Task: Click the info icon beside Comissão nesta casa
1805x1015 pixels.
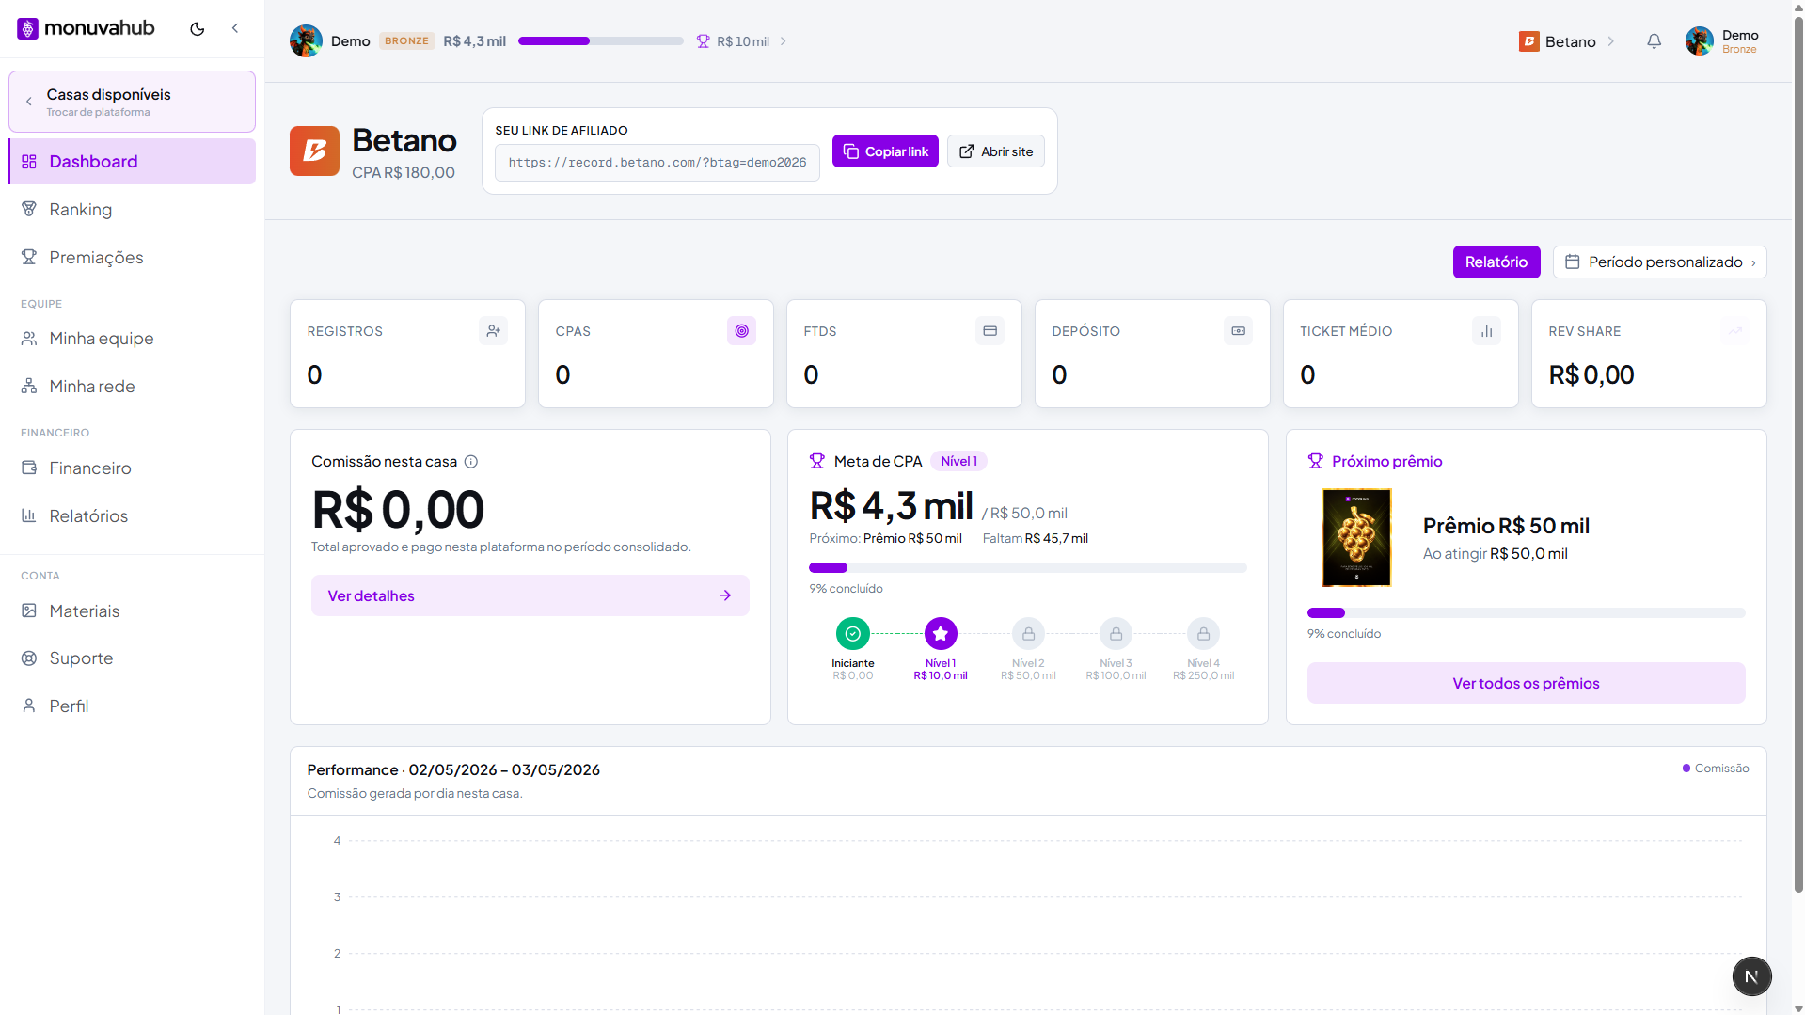Action: (x=471, y=462)
